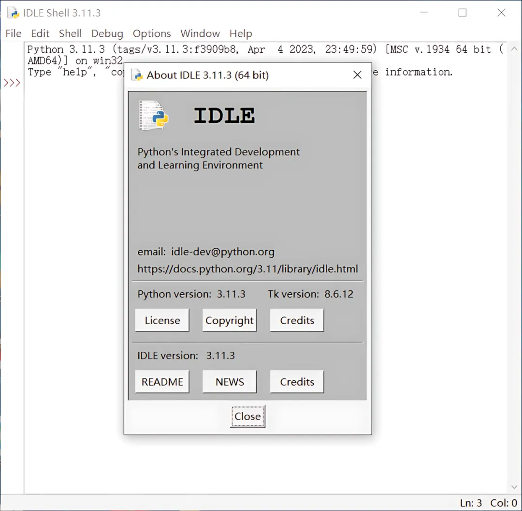Open IDLE Credits next to NEWS

[x=297, y=382]
